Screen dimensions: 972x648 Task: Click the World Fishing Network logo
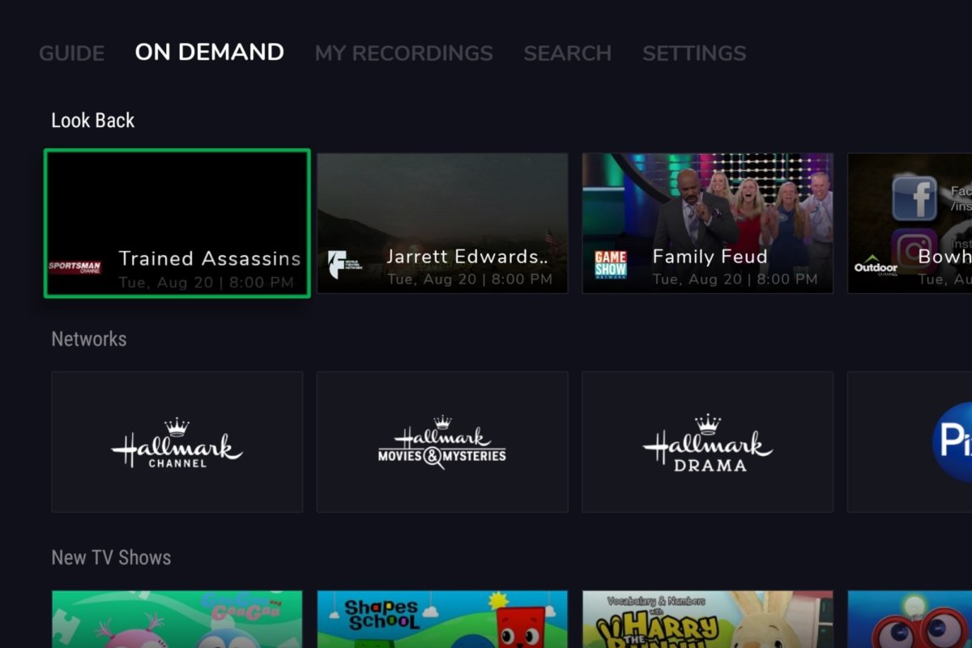[x=344, y=265]
